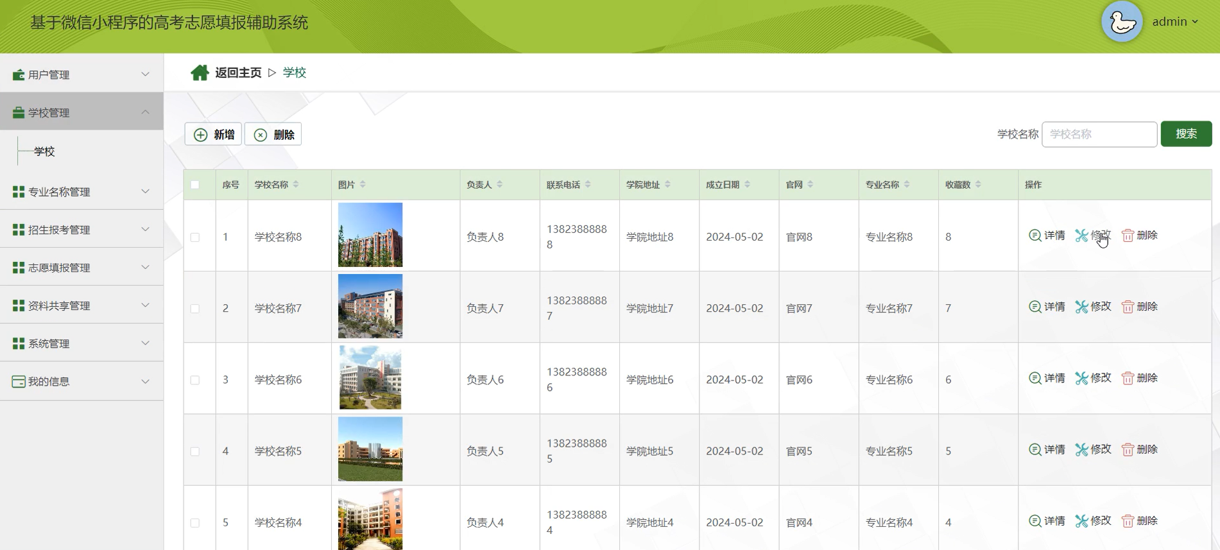Image resolution: width=1220 pixels, height=550 pixels.
Task: Open the 学校名称7 school thumbnail
Action: [370, 306]
